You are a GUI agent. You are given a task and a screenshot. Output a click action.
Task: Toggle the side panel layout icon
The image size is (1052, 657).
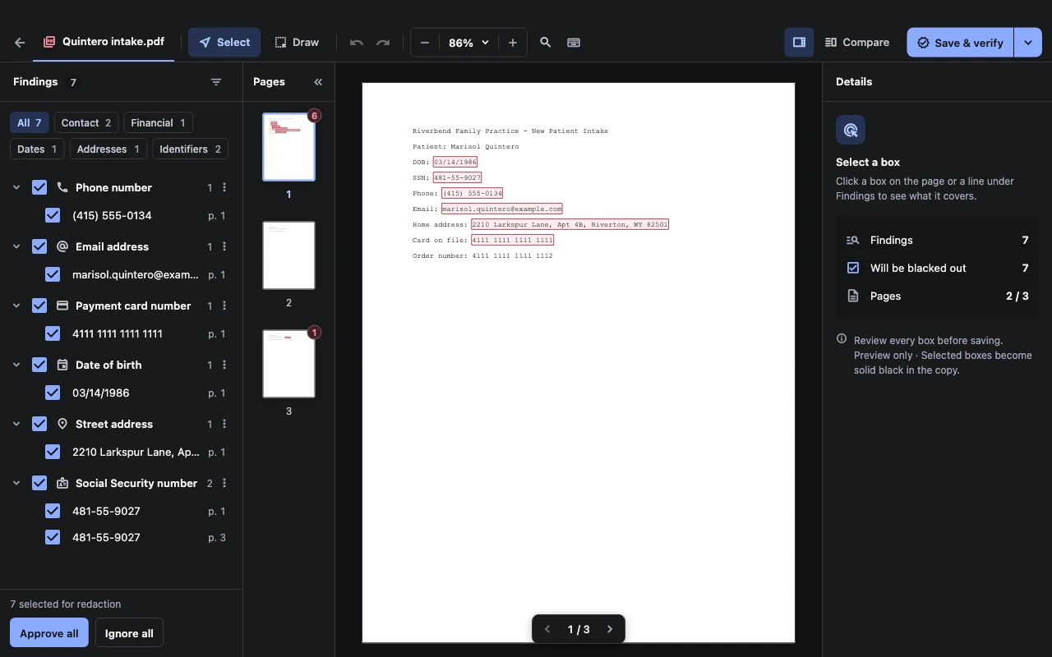click(799, 43)
